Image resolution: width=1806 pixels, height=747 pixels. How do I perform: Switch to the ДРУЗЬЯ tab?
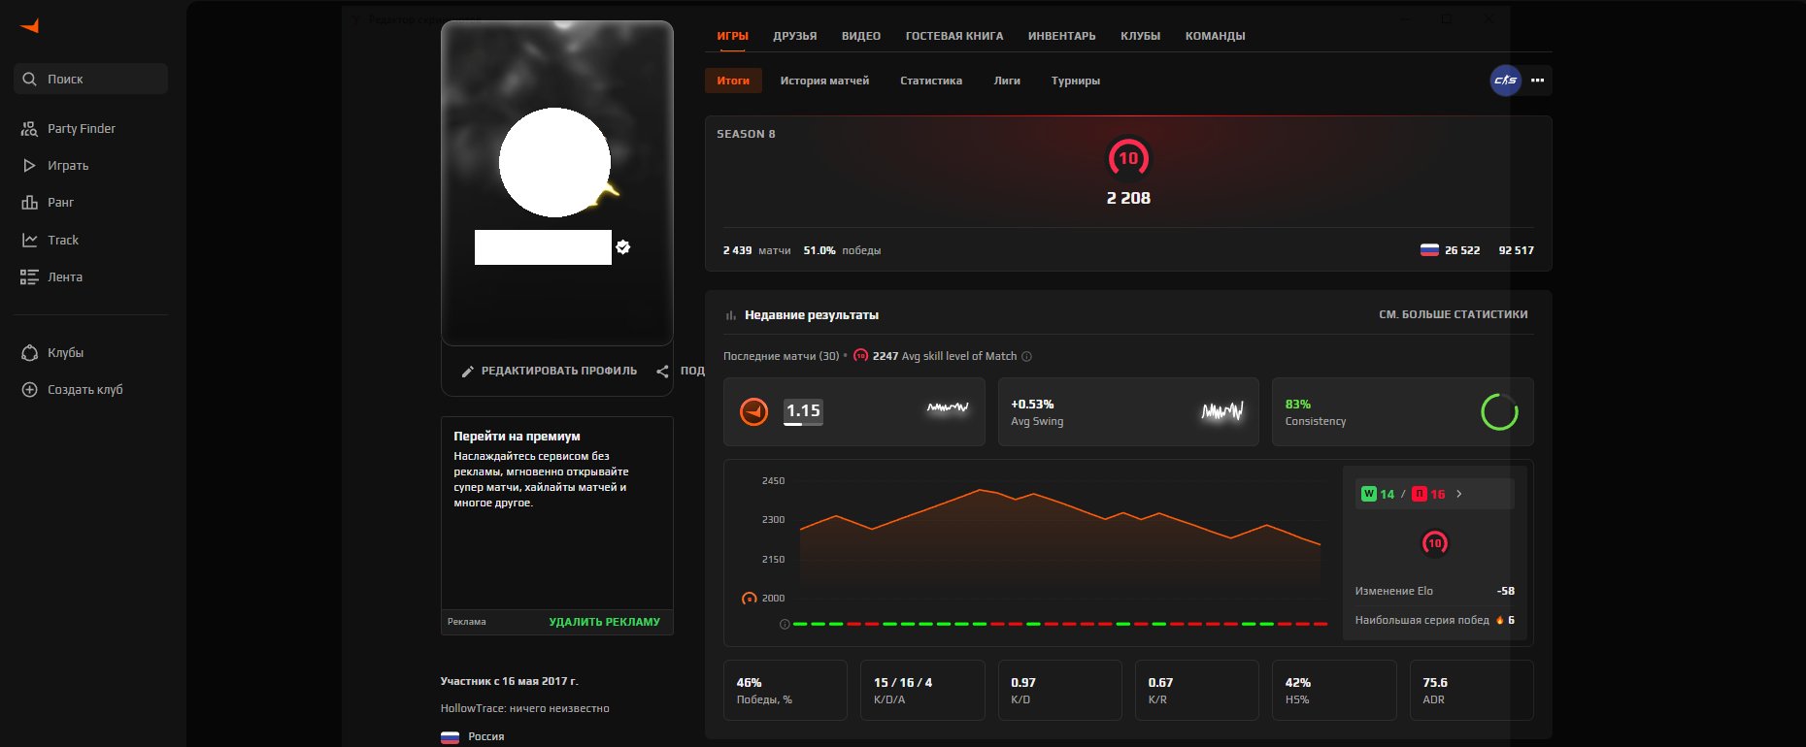click(794, 36)
